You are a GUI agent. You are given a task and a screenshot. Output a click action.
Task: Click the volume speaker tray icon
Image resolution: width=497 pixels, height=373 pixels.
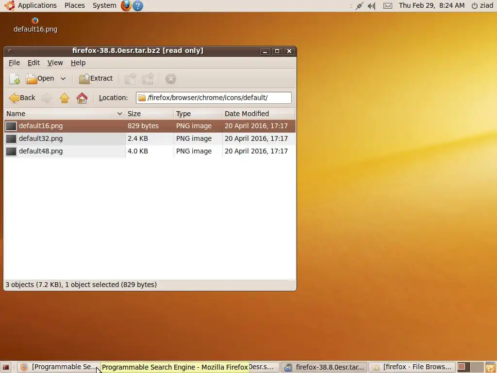coord(371,6)
